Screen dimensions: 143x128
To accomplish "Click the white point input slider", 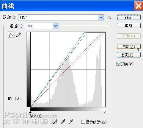I will [106, 112].
